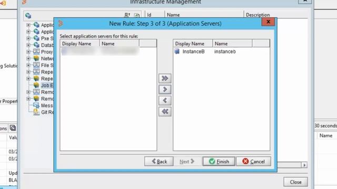The height and width of the screenshot is (189, 337).
Task: Select the Job E tree item
Action: (47, 85)
